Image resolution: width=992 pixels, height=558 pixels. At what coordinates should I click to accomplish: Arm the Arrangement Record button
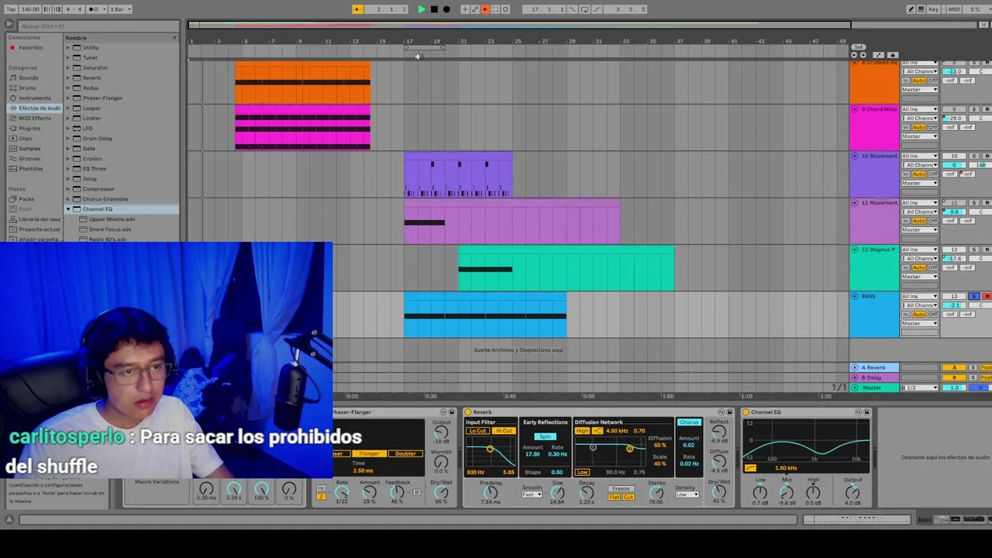point(446,9)
